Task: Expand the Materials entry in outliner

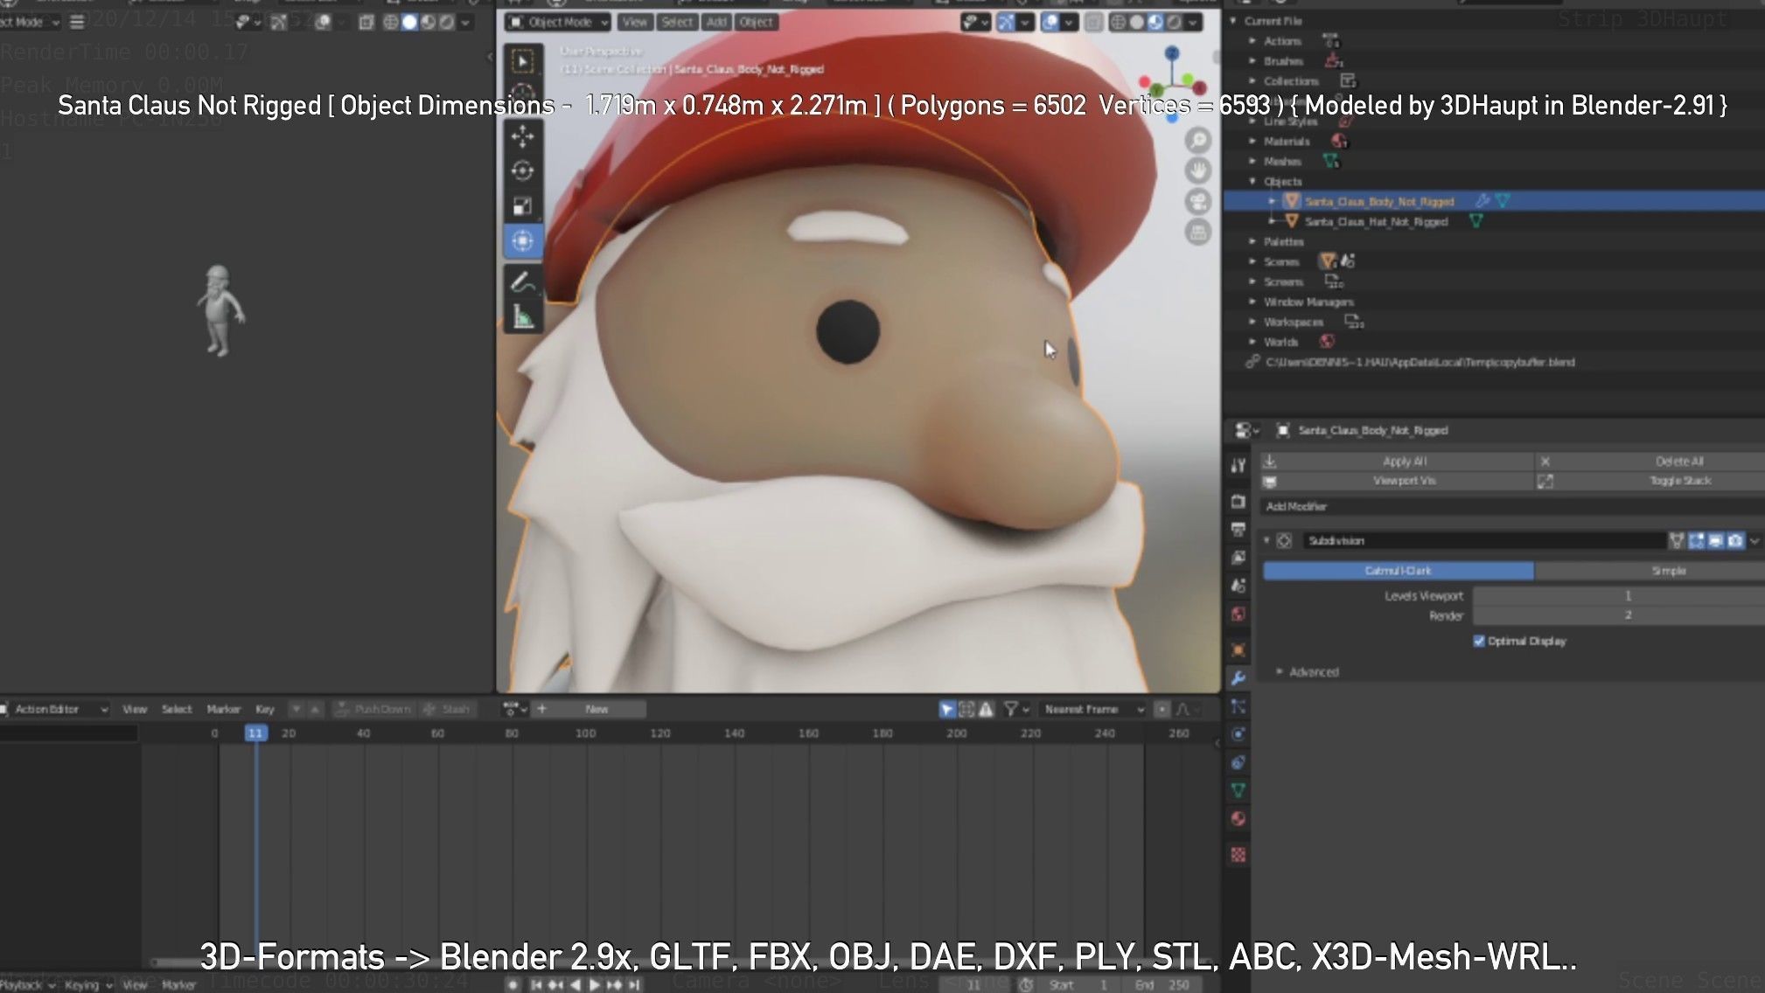Action: click(x=1252, y=141)
